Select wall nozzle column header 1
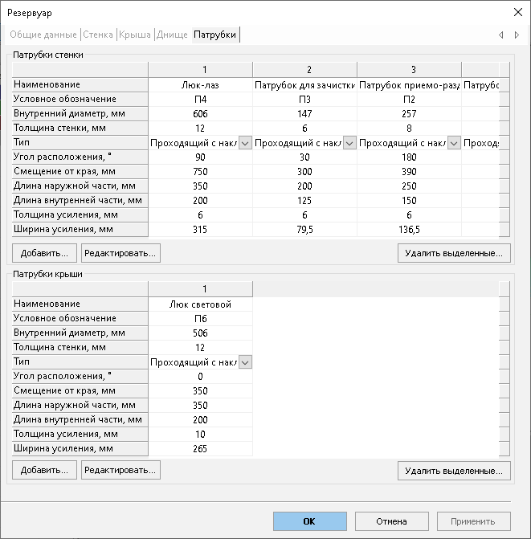 tap(200, 70)
